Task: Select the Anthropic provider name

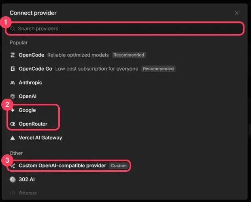Action: pyautogui.click(x=30, y=82)
